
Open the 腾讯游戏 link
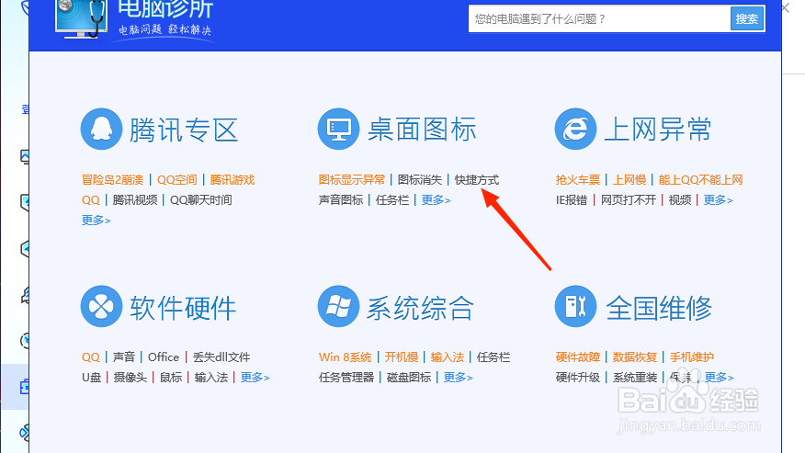pos(232,180)
